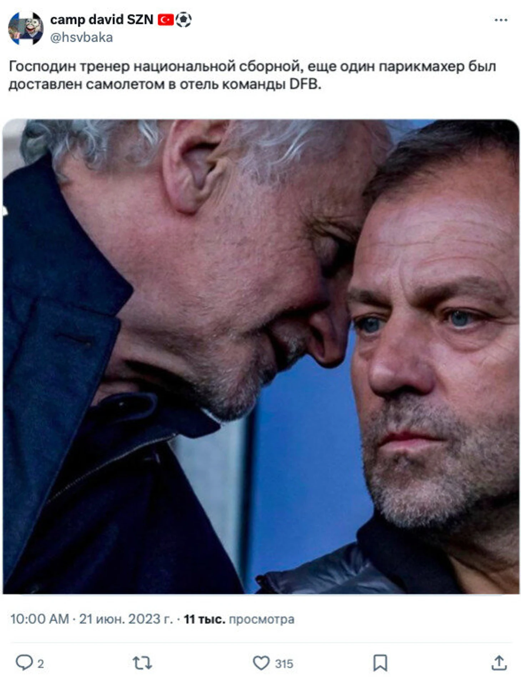Open the @hsvbaka handle link
The height and width of the screenshot is (680, 521).
(x=82, y=37)
